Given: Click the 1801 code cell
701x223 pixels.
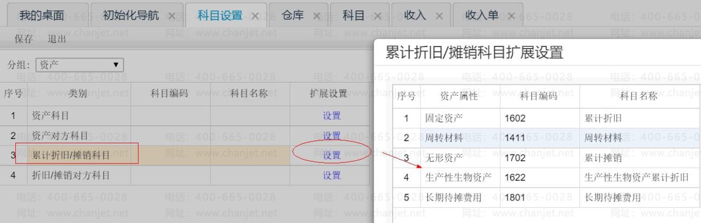Looking at the screenshot, I should pyautogui.click(x=515, y=198).
